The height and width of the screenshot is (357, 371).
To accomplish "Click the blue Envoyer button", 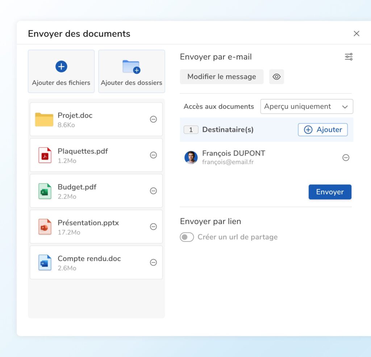I will point(330,192).
